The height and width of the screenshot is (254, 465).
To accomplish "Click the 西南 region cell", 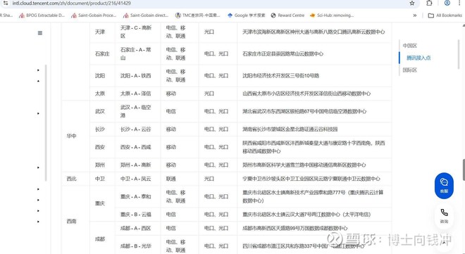I will 75,221.
